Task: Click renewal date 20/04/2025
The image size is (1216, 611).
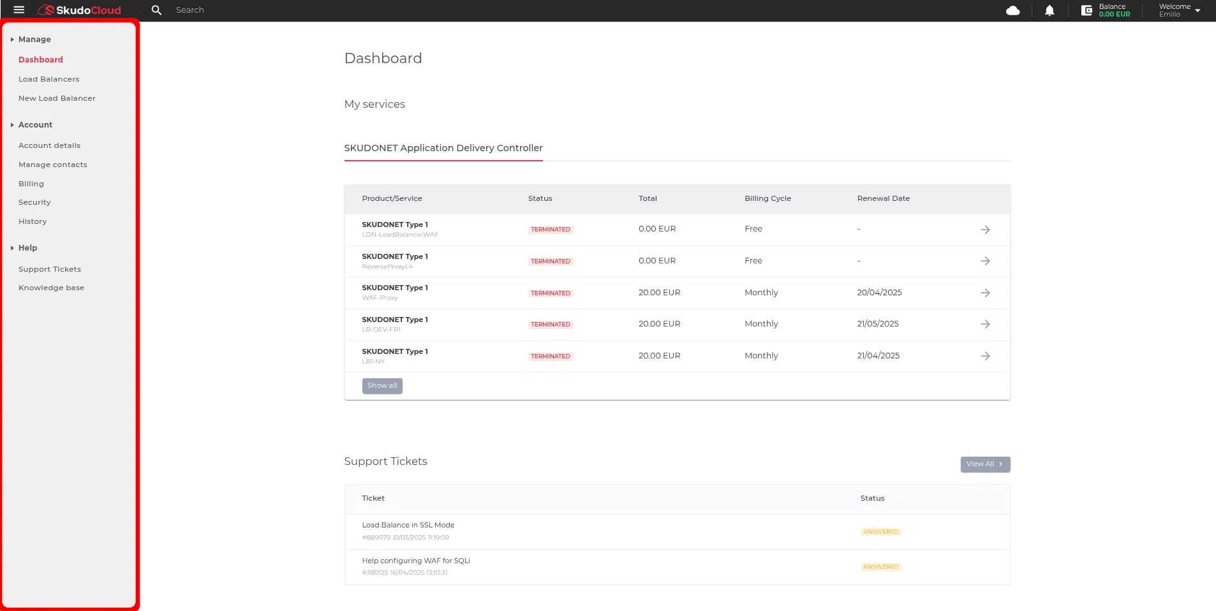Action: click(879, 293)
